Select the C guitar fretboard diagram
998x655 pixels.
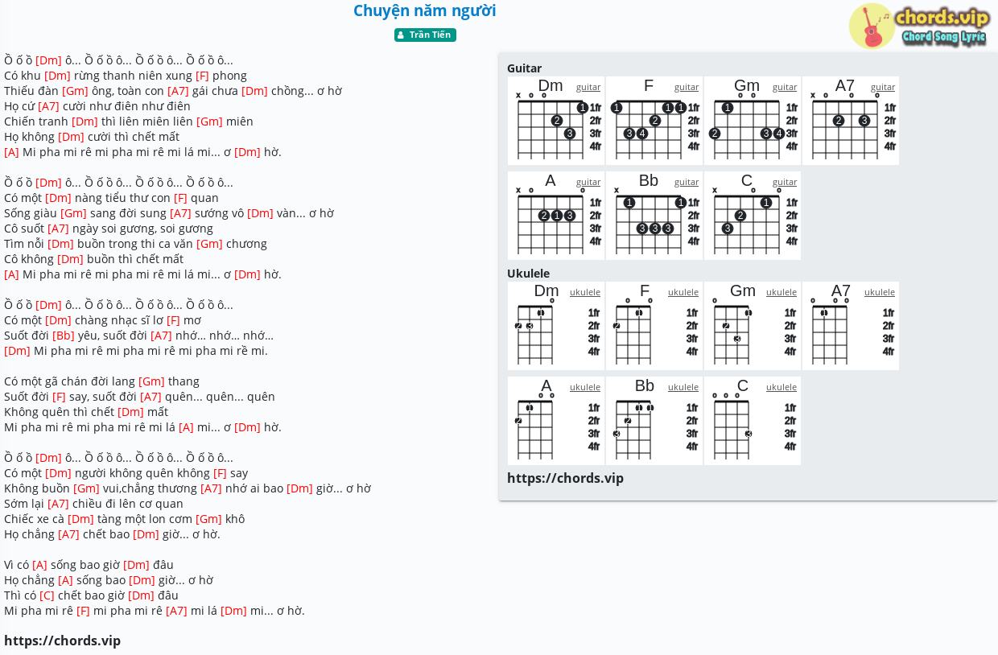[753, 216]
